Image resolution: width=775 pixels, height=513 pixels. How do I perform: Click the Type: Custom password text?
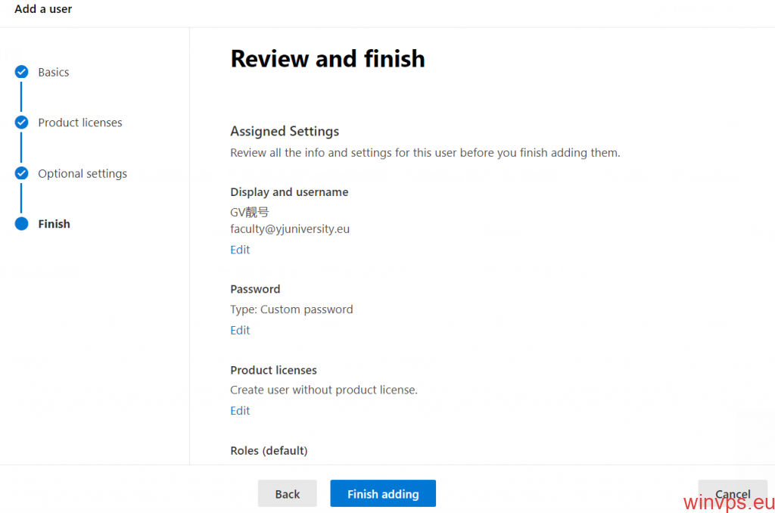point(291,309)
